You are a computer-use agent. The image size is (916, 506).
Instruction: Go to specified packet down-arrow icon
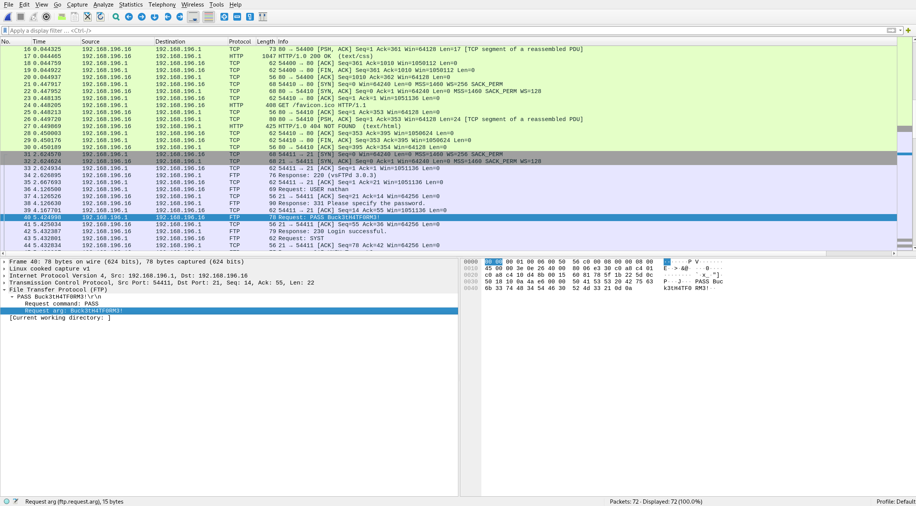[155, 17]
